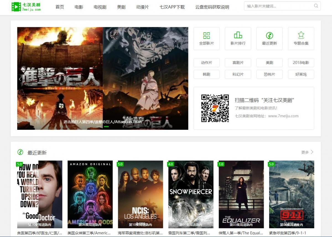This screenshot has height=237, width=332.
Task: Open the 动漫片 menu item
Action: (142, 7)
